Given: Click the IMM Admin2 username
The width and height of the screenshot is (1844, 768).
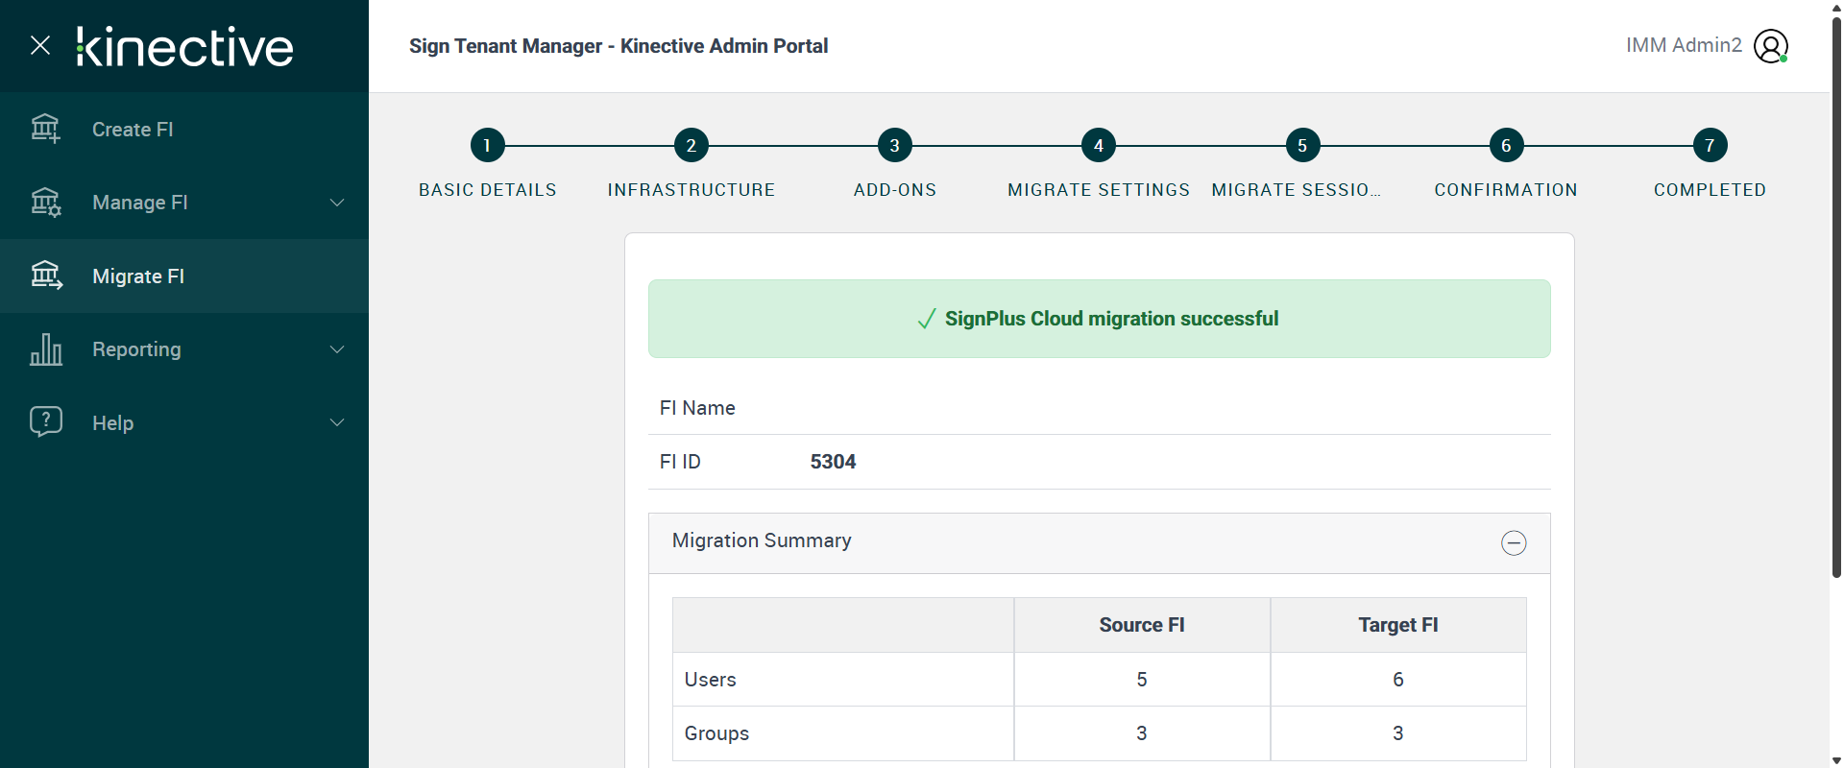Looking at the screenshot, I should (x=1683, y=45).
